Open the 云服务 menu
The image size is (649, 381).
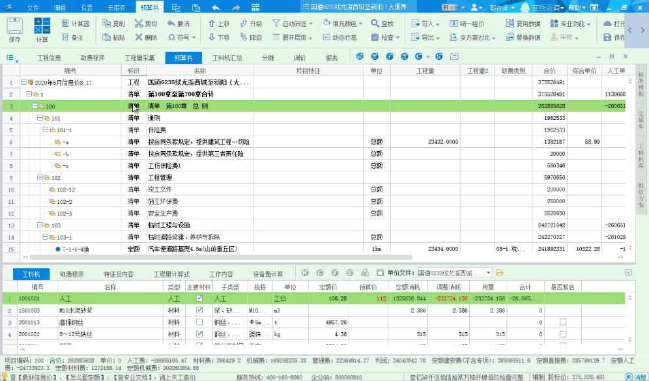[x=117, y=7]
